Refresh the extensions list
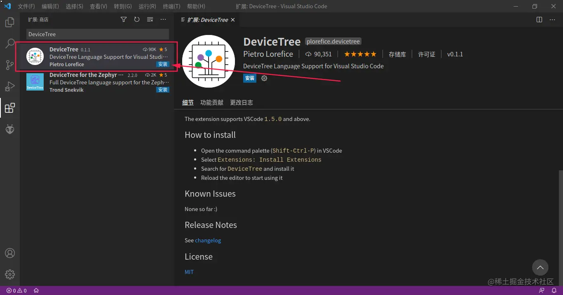Image resolution: width=563 pixels, height=295 pixels. 137,19
